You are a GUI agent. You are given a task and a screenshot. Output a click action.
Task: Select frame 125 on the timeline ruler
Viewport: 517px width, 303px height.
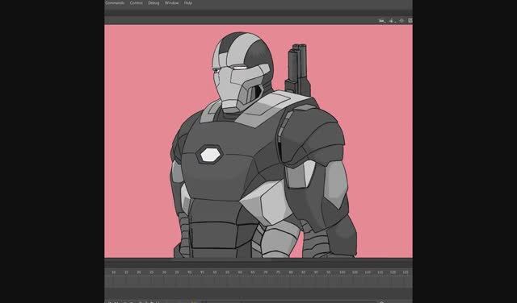[x=406, y=272]
